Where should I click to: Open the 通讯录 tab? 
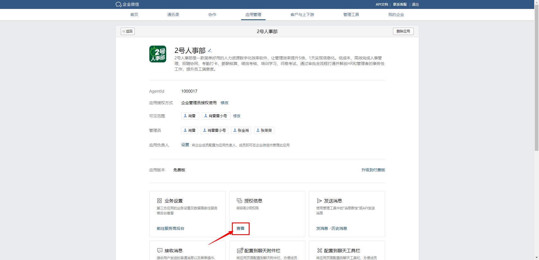click(x=173, y=15)
